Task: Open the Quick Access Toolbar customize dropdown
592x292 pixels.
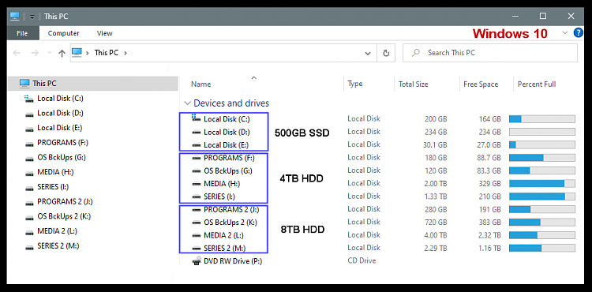Action: point(32,17)
